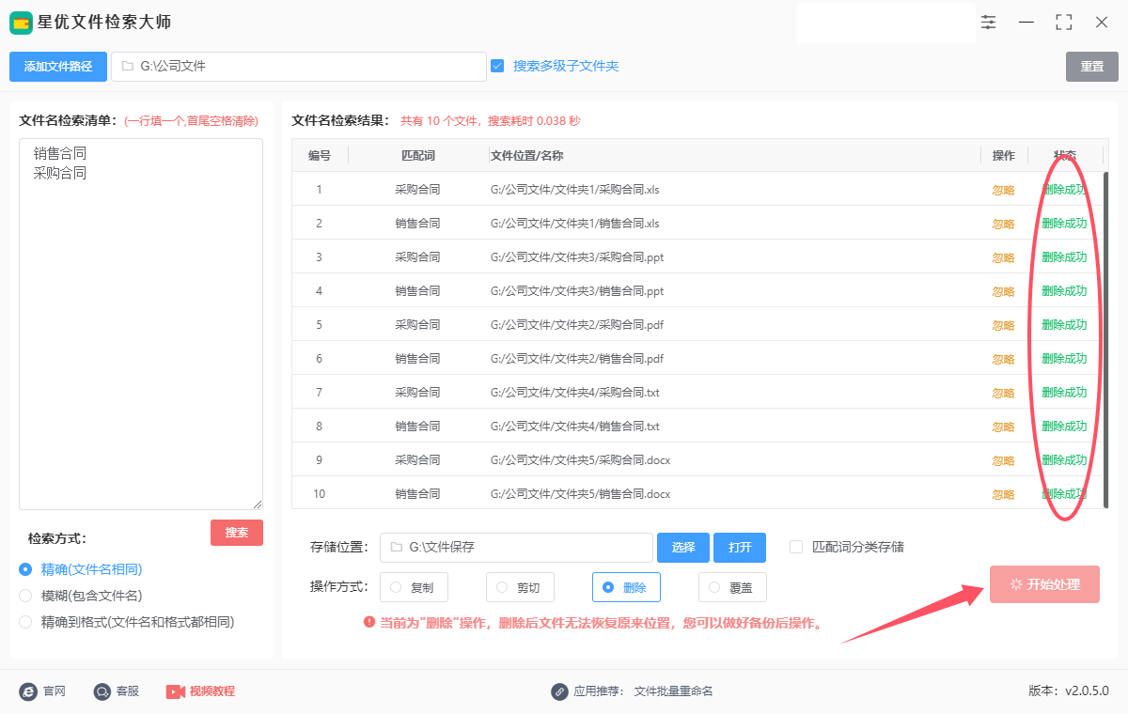The image size is (1128, 714).
Task: Click the results table vertical scrollbar
Action: [1105, 338]
